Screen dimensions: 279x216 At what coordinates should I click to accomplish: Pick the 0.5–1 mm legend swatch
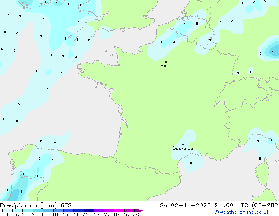tap(18, 210)
